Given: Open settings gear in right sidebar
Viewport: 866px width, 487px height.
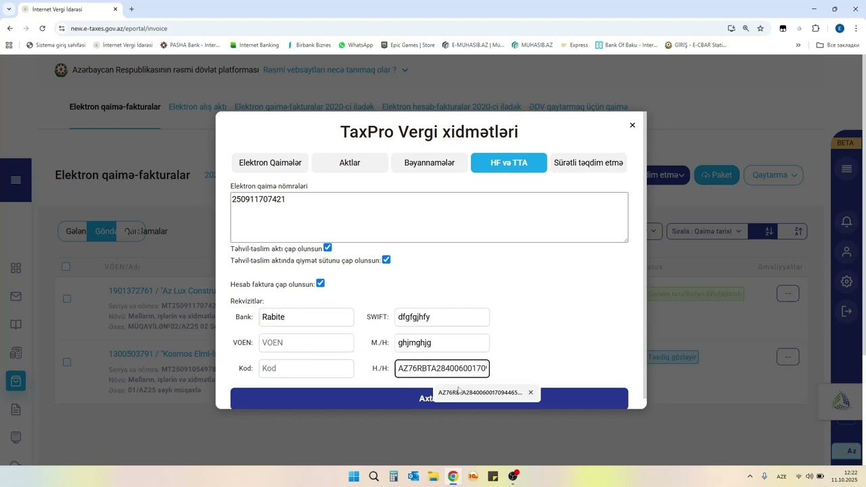Looking at the screenshot, I should coord(846,281).
